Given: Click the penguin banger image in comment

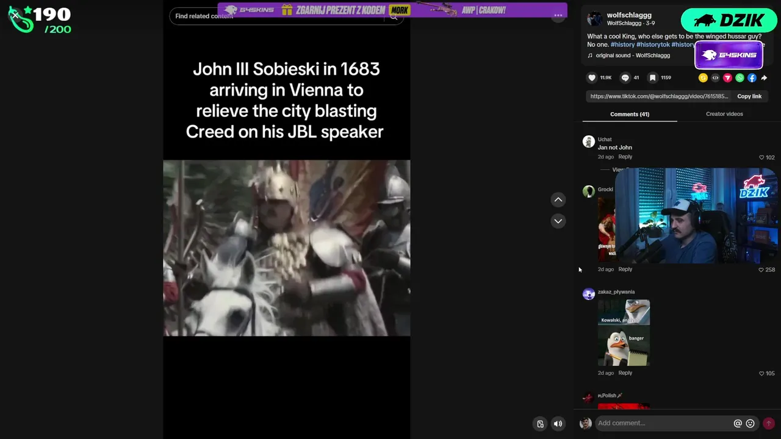Looking at the screenshot, I should 624,346.
